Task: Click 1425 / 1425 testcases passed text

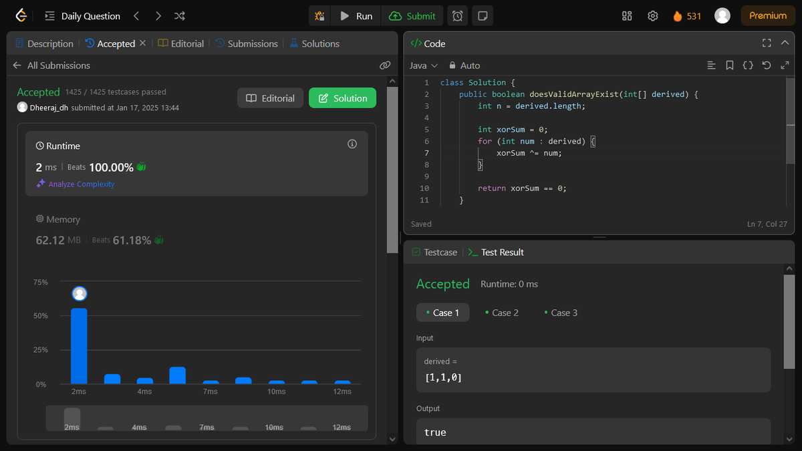Action: point(116,92)
